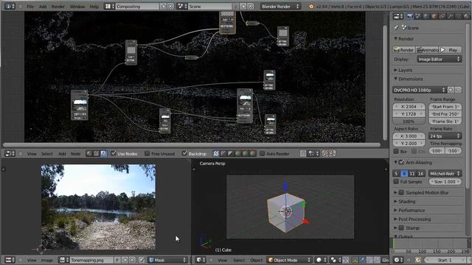Click the remove-preset icon beside DVCPRO HD 1080p
Screen dimensions: 472x265
458,90
